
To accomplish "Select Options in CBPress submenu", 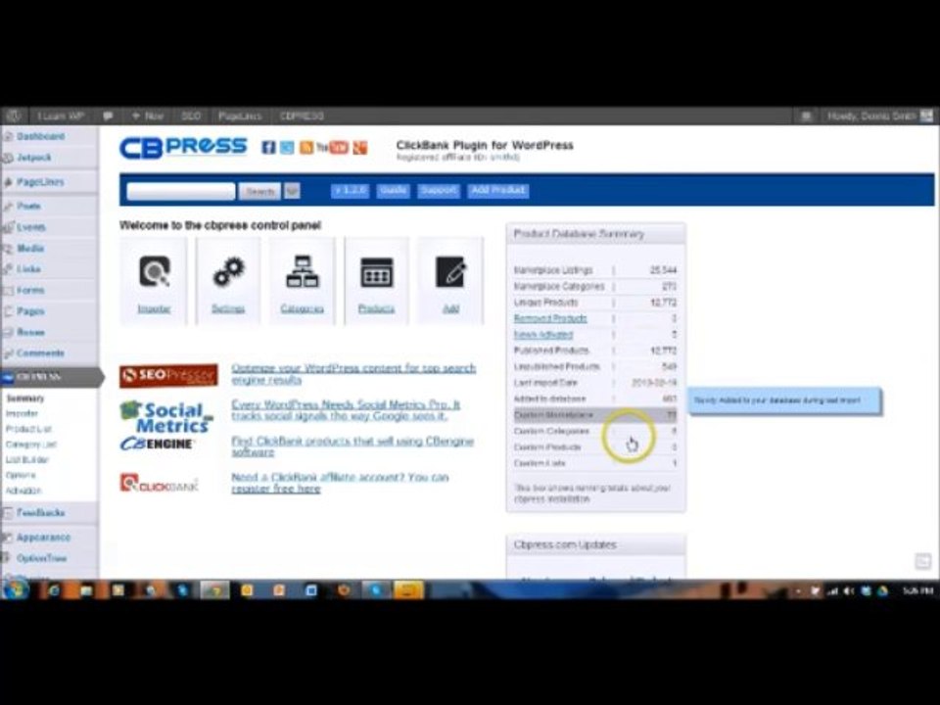I will [x=21, y=476].
